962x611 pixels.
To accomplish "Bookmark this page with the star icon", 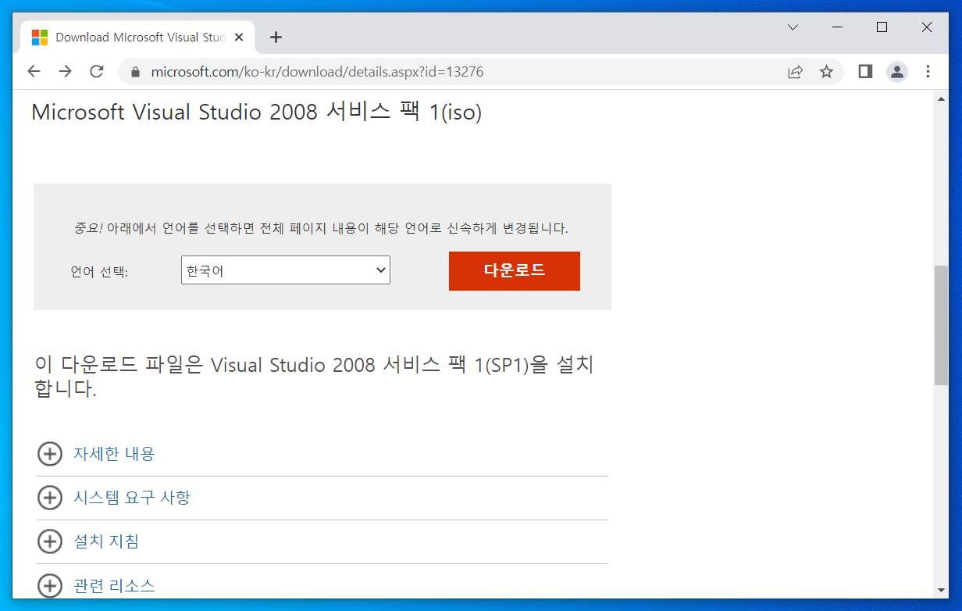I will click(x=826, y=72).
